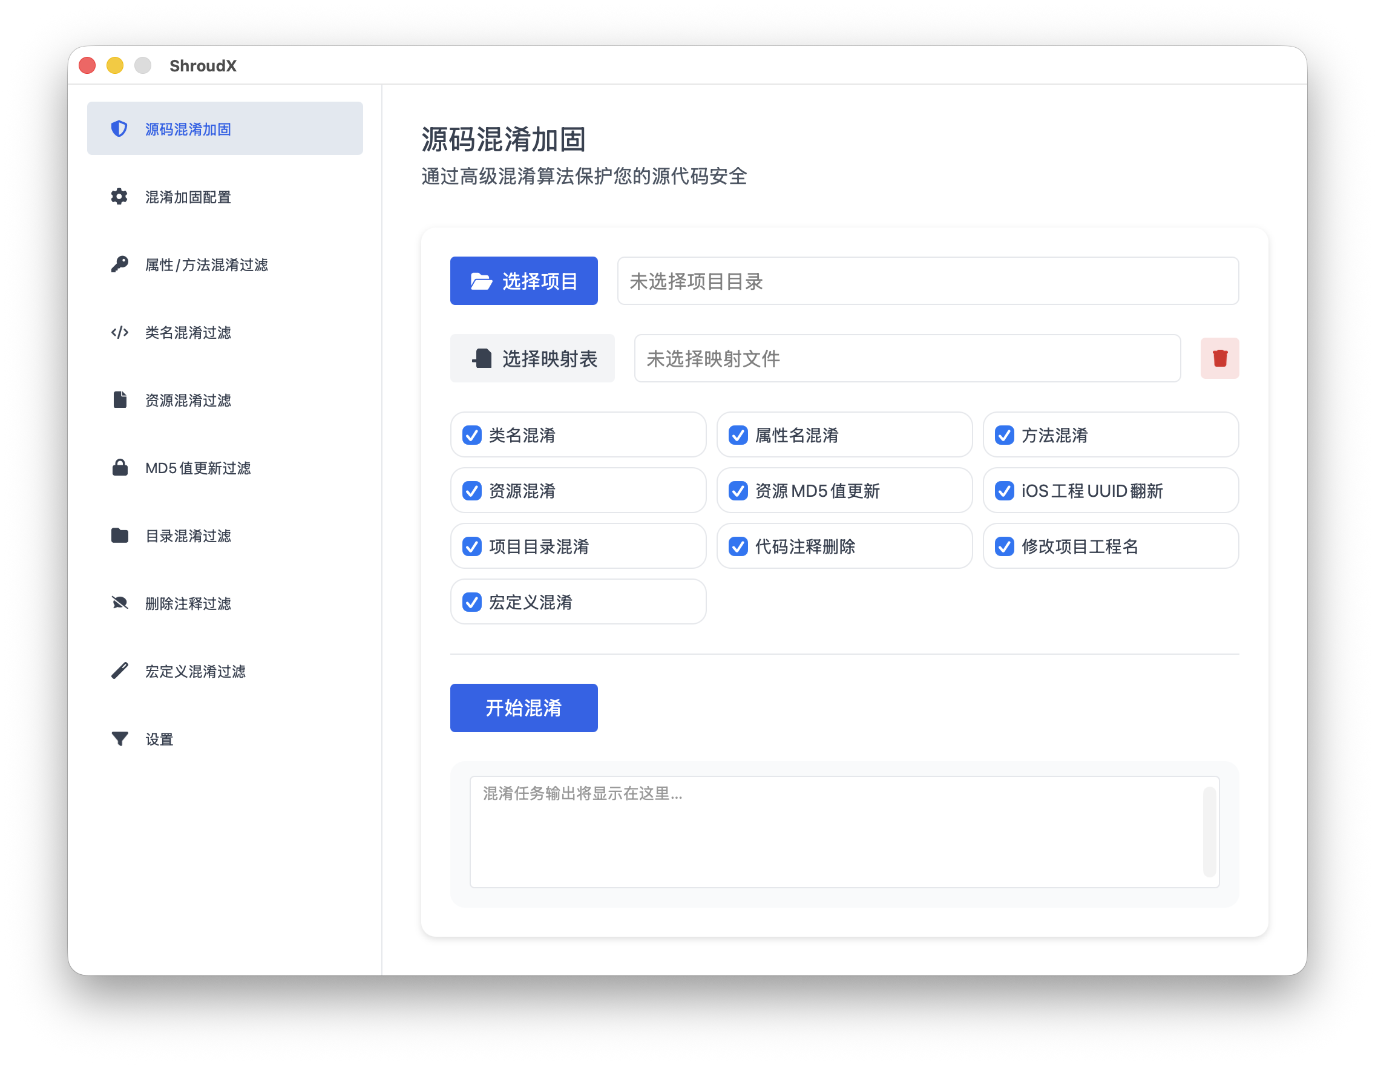Viewport: 1375px width, 1065px height.
Task: Click into the 混淆任务输出 log text area
Action: 844,832
